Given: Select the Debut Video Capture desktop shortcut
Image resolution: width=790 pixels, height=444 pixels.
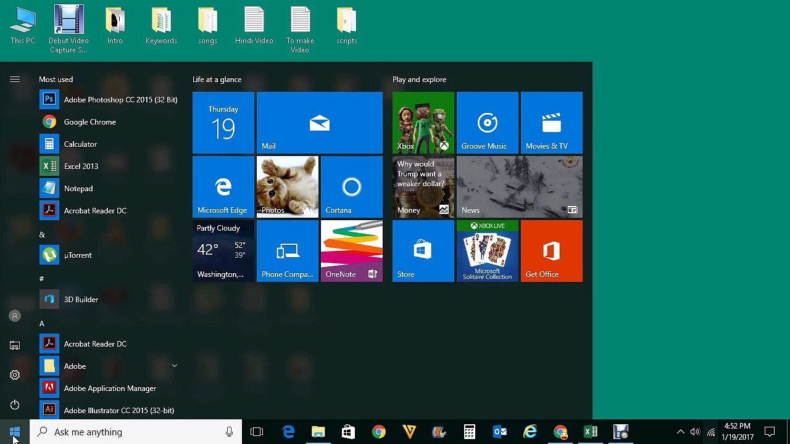Looking at the screenshot, I should (x=69, y=30).
